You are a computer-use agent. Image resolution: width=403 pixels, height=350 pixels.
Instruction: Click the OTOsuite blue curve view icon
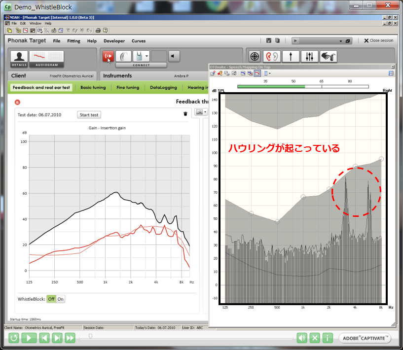pos(243,73)
